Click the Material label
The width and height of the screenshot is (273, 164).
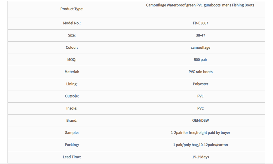pyautogui.click(x=72, y=72)
